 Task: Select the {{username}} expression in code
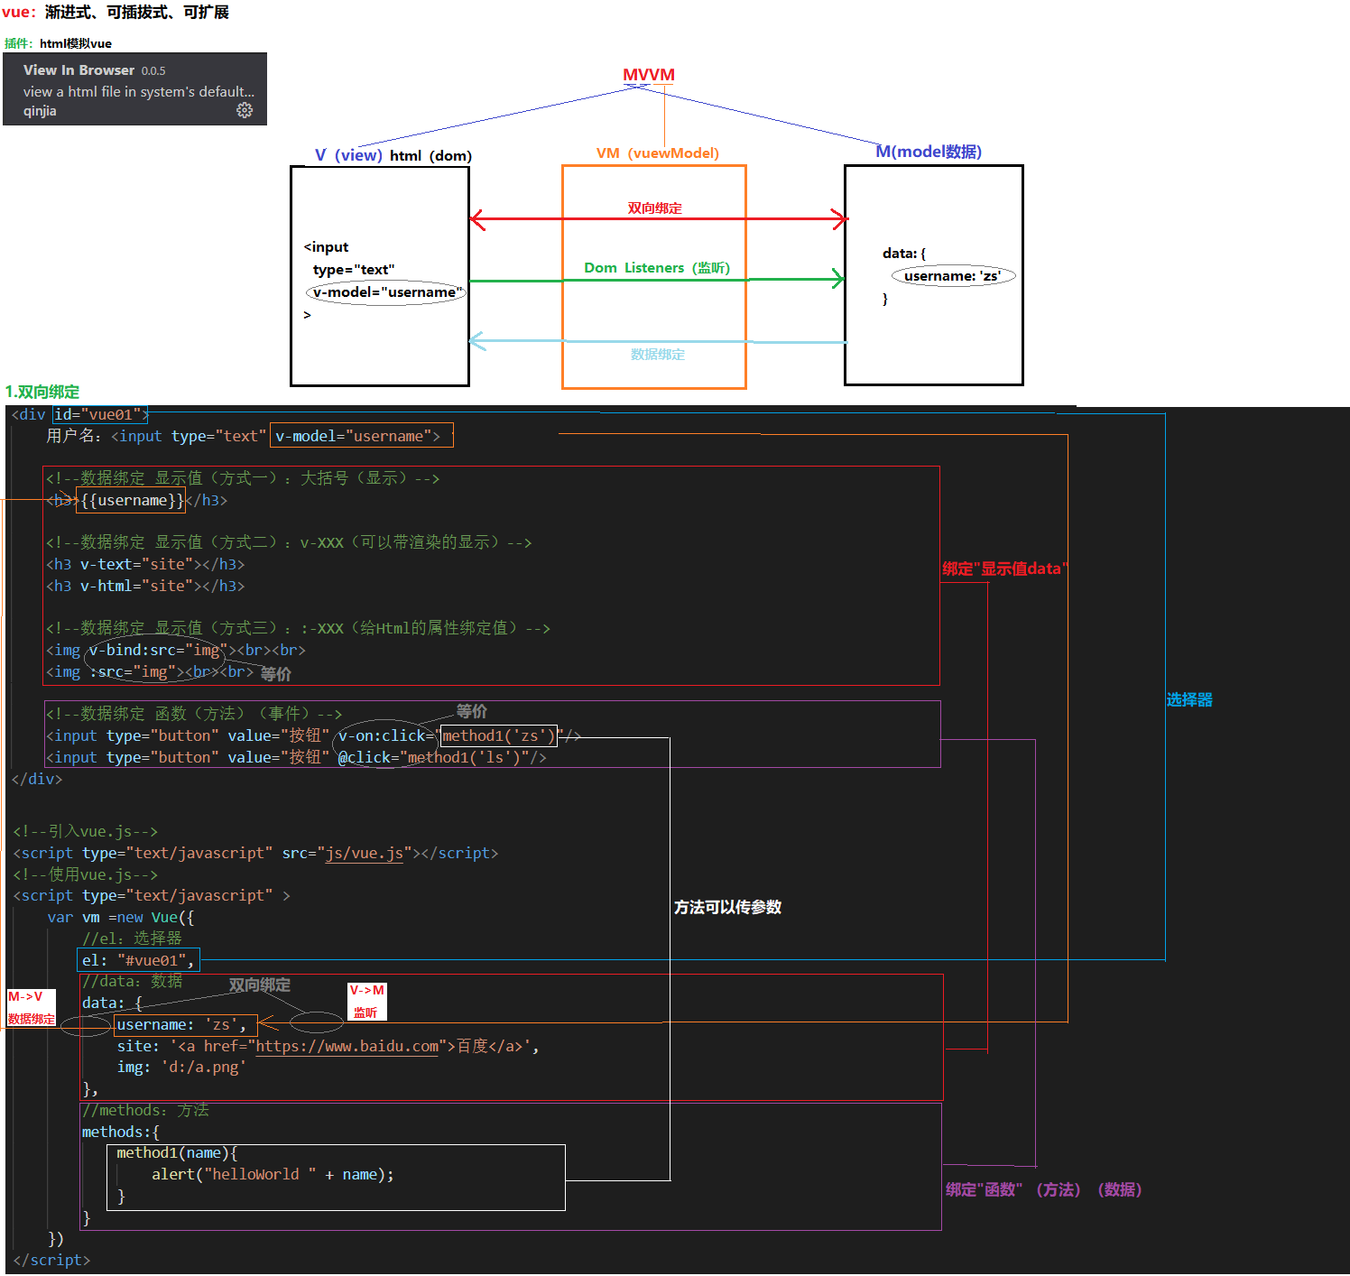point(131,500)
